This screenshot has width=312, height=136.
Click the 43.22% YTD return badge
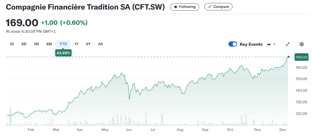click(63, 53)
